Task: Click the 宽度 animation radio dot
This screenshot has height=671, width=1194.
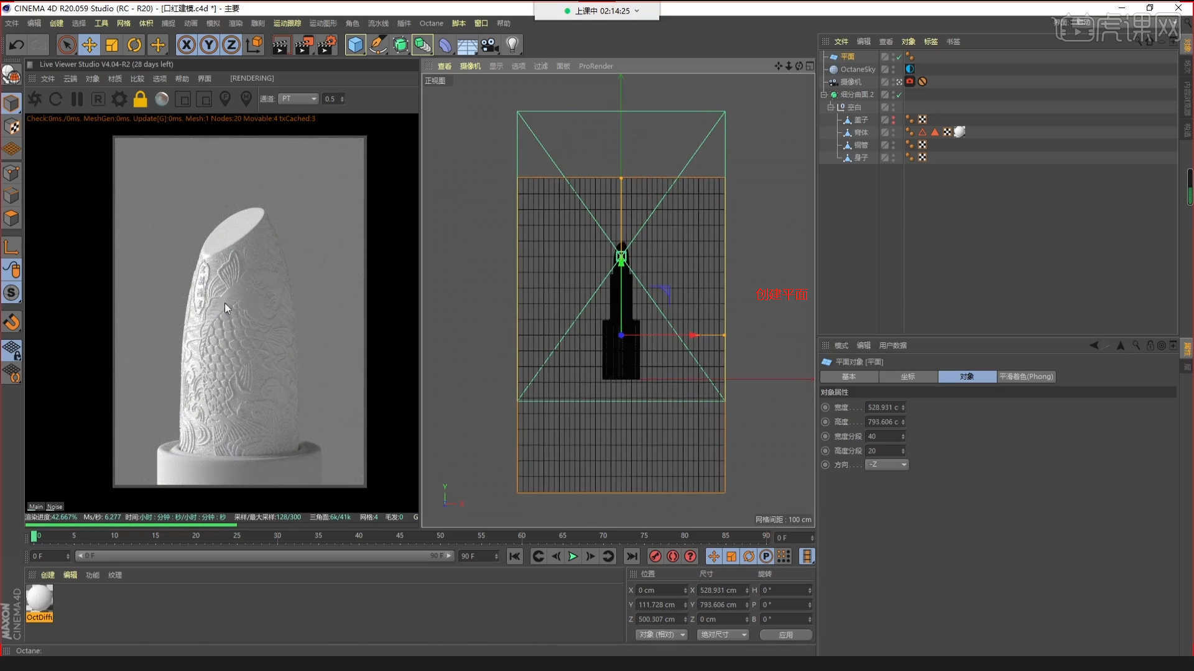Action: coord(825,408)
